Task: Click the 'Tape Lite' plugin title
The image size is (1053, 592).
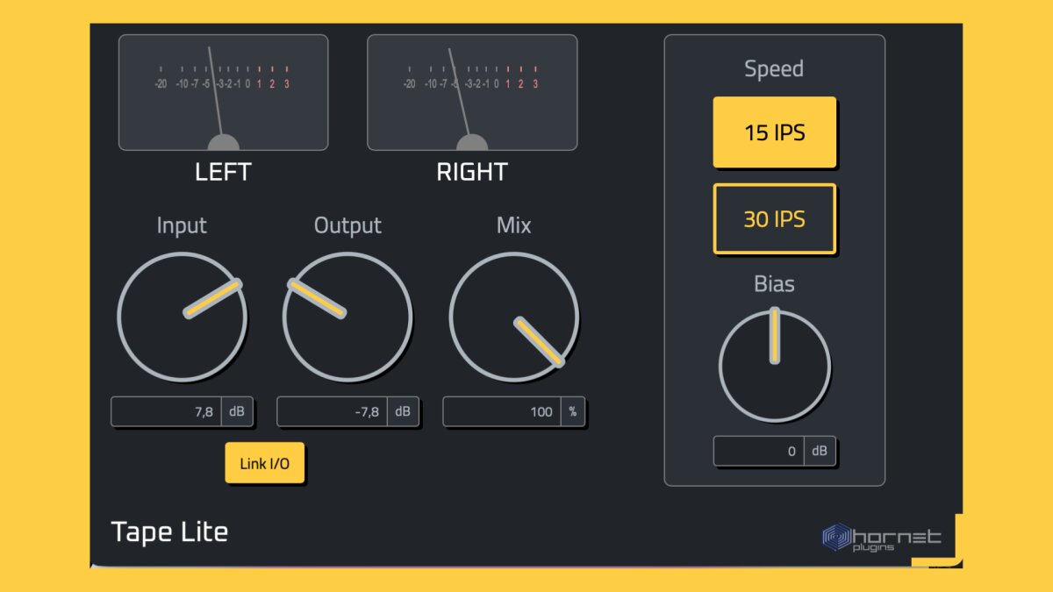Action: coord(169,531)
